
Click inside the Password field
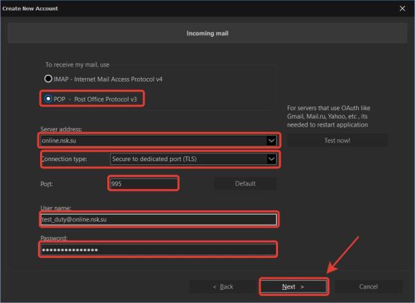[x=158, y=249]
